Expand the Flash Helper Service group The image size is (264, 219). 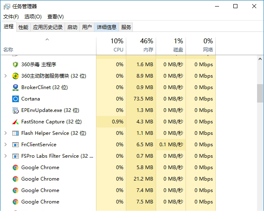coord(6,133)
